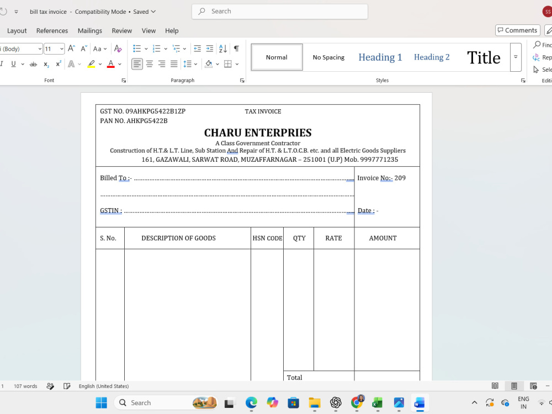
Task: Open the Mailings ribbon tab
Action: pos(90,30)
